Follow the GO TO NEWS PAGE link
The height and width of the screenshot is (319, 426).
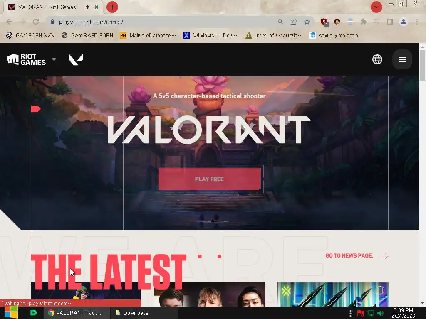pyautogui.click(x=349, y=256)
